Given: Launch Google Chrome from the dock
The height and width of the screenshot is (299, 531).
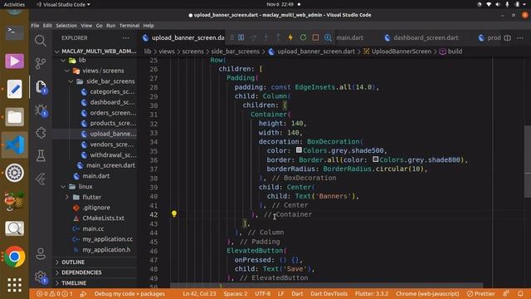Looking at the screenshot, I should click(x=14, y=257).
